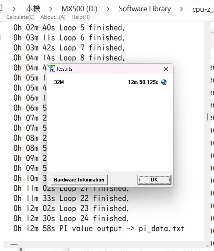The image size is (214, 251).
Task: Click the globe icon beside 12m 58.125s
Action: click(164, 82)
